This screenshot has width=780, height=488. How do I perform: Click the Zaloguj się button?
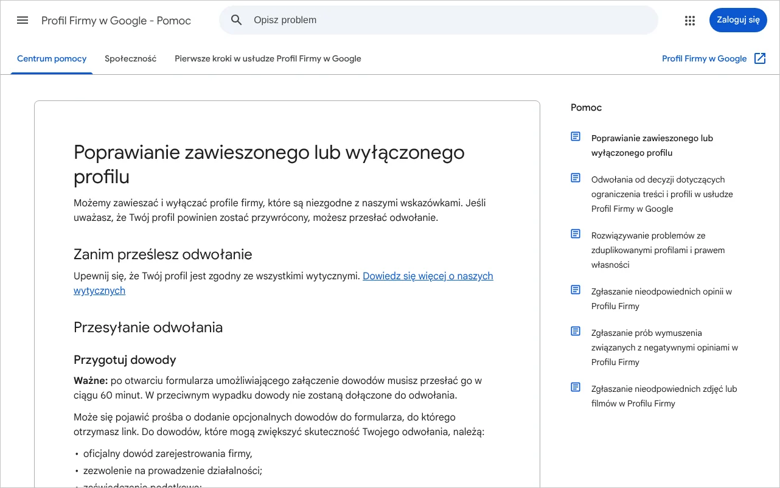(738, 20)
